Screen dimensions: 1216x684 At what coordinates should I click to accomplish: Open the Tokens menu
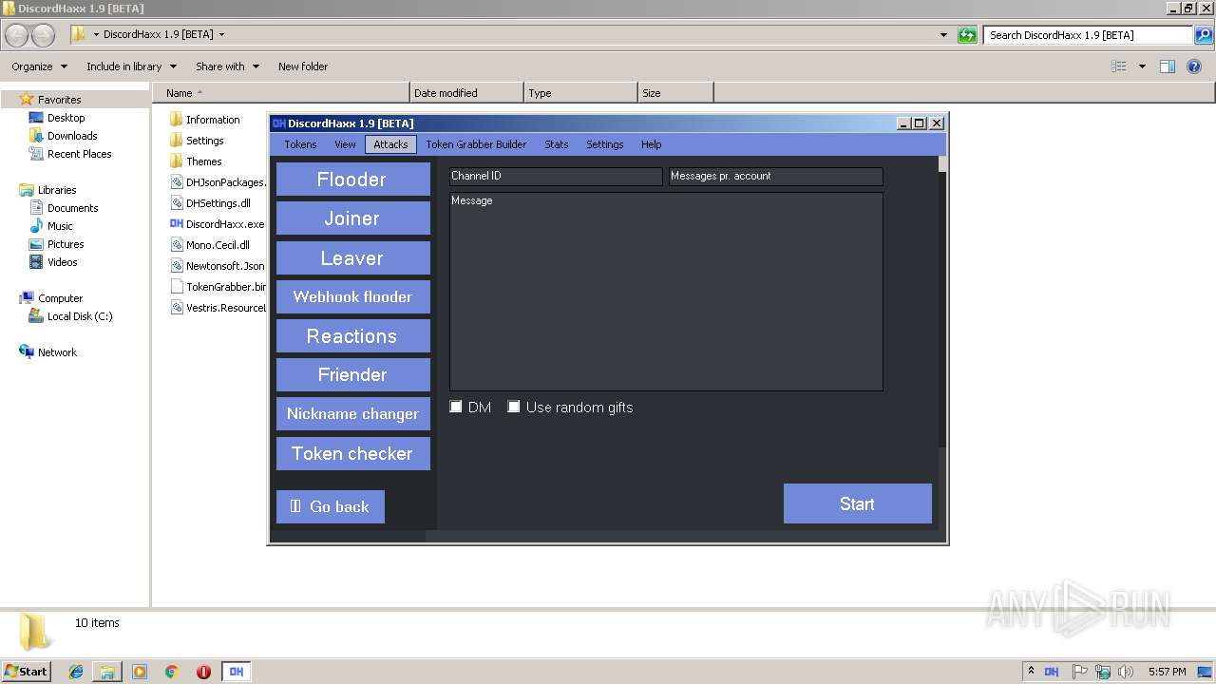click(300, 144)
